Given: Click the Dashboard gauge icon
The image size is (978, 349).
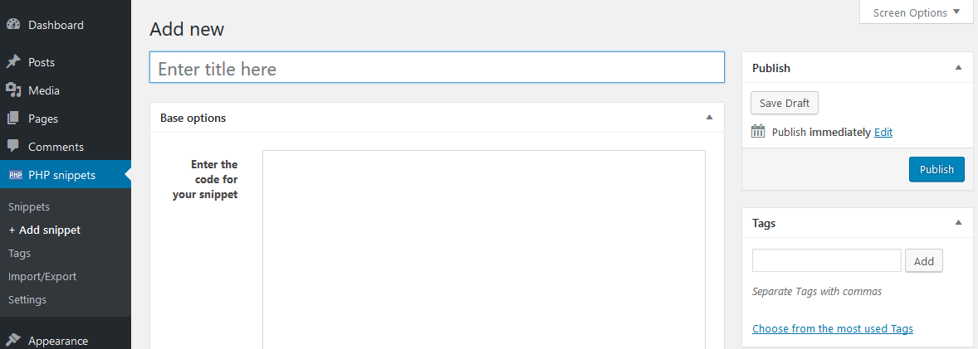Looking at the screenshot, I should (13, 25).
